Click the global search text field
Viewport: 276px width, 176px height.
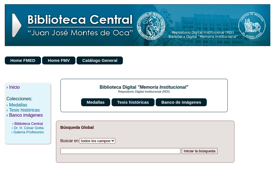tap(120, 151)
